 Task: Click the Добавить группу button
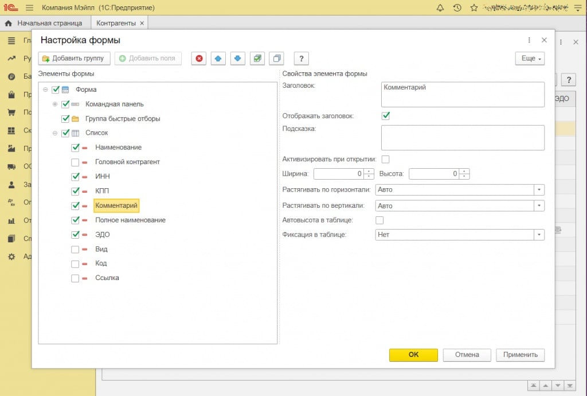(73, 59)
